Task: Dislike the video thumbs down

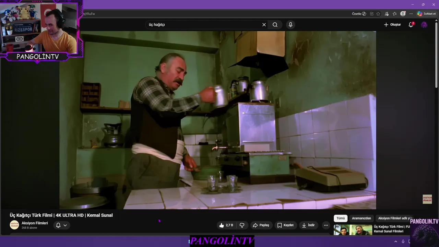Action: 242,225
